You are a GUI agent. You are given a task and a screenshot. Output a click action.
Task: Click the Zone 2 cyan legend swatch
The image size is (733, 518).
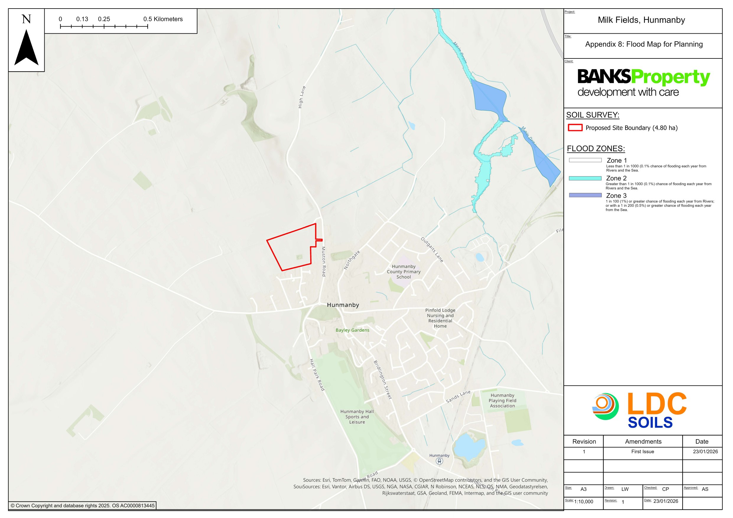(585, 178)
